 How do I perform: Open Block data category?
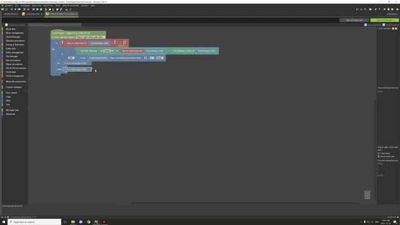tap(11, 29)
